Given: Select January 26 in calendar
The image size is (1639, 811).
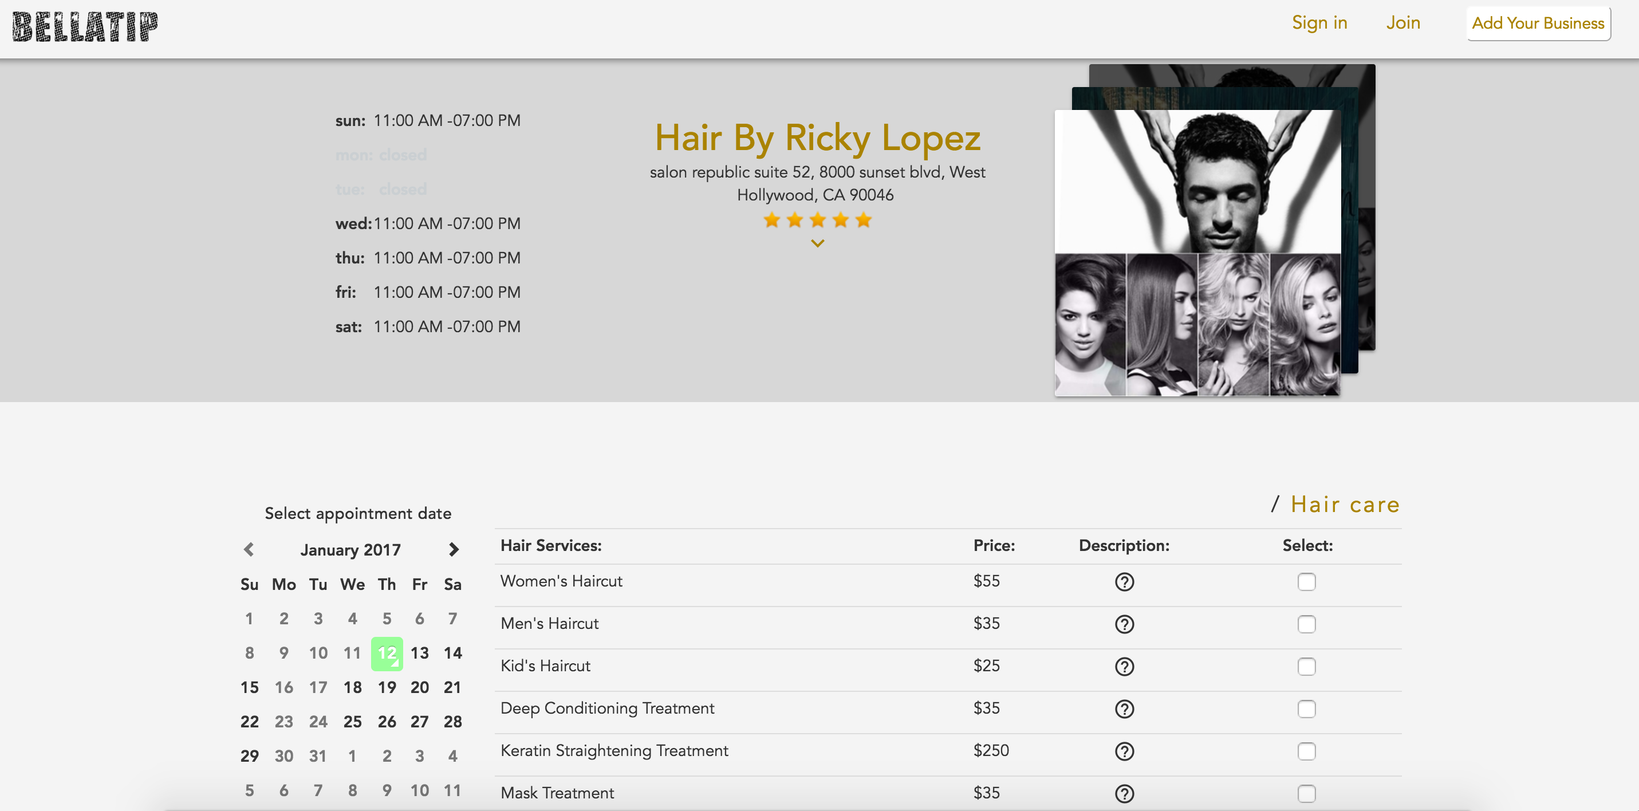Looking at the screenshot, I should [387, 722].
